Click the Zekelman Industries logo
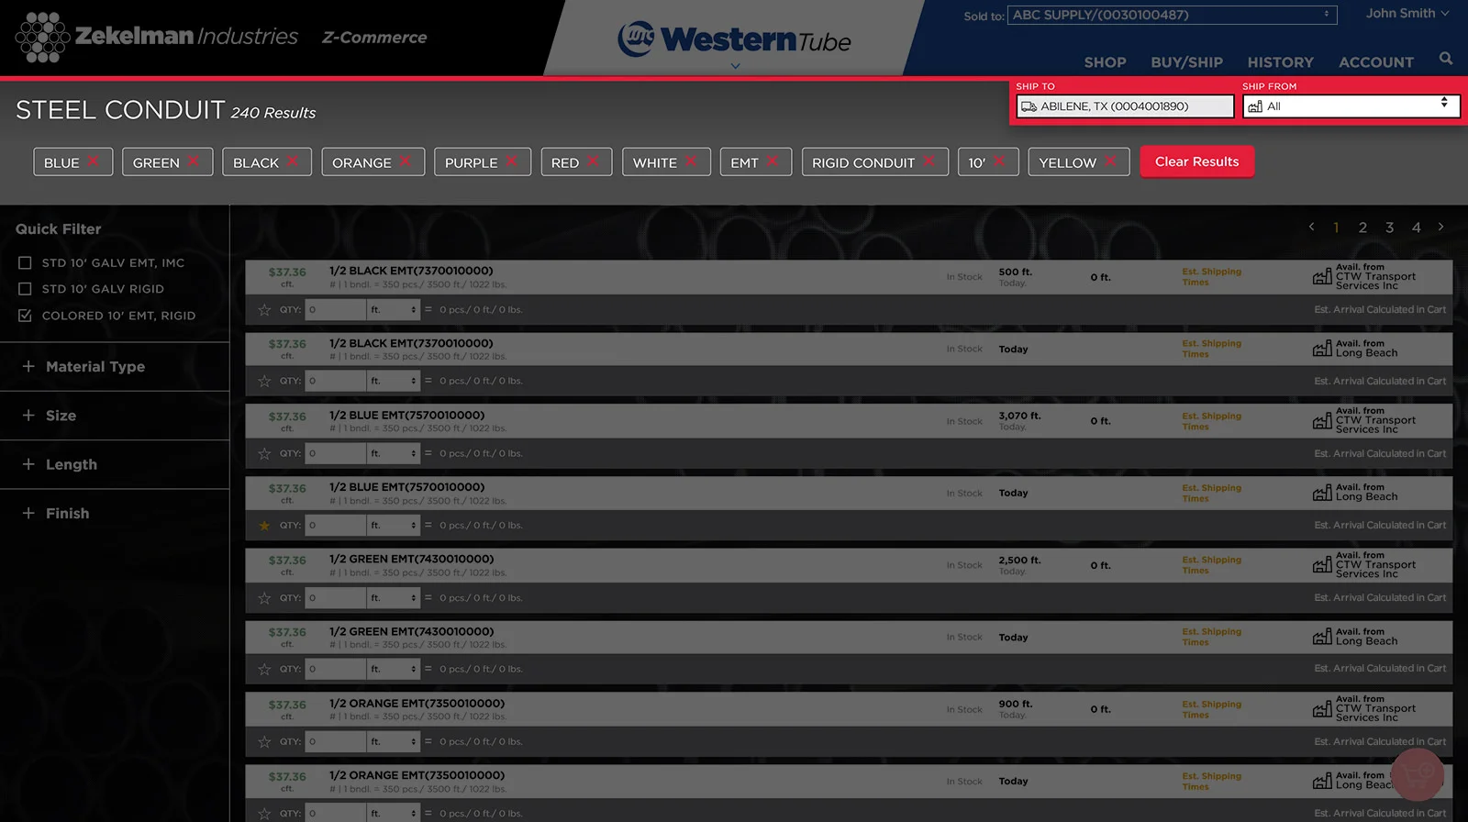This screenshot has width=1468, height=822. click(157, 37)
